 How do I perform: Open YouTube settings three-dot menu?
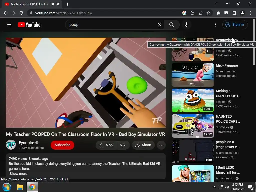click(x=215, y=25)
